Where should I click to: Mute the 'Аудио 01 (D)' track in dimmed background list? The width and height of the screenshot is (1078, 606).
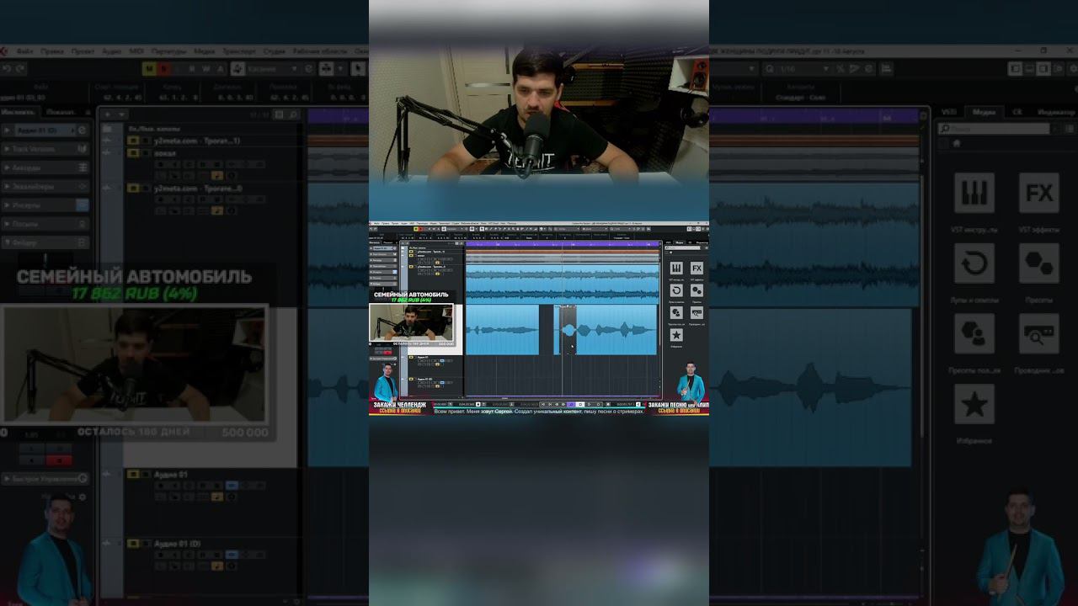pyautogui.click(x=133, y=545)
